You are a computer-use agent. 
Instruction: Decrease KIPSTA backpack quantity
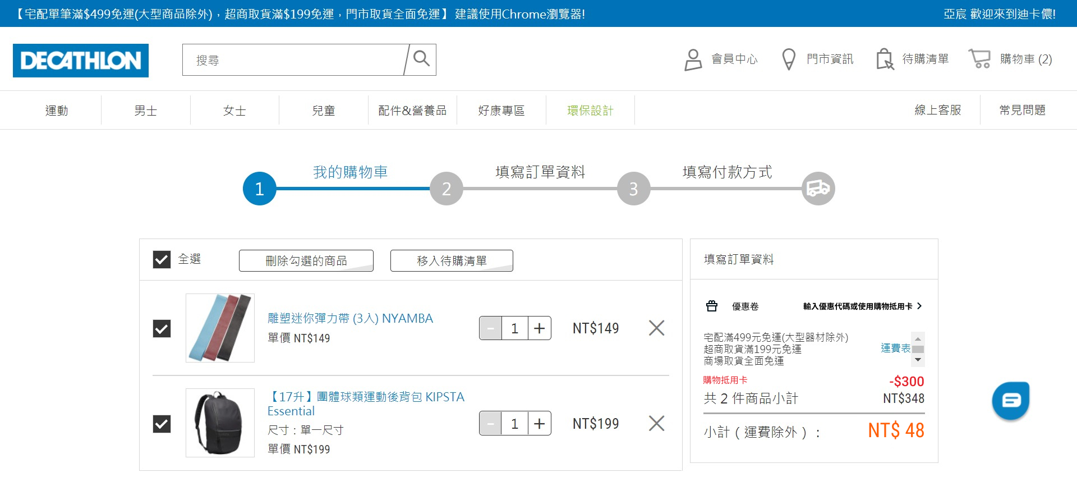491,424
